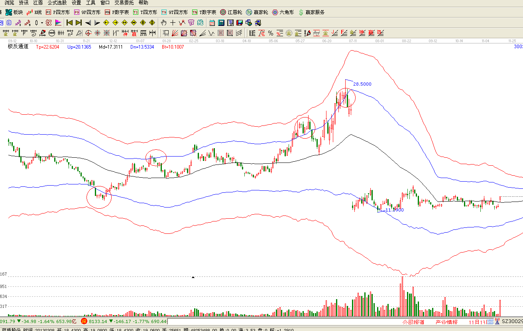Select the hand pan tool

point(163,23)
